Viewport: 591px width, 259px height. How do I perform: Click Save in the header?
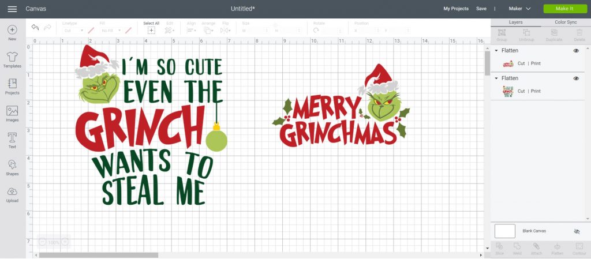tap(481, 9)
